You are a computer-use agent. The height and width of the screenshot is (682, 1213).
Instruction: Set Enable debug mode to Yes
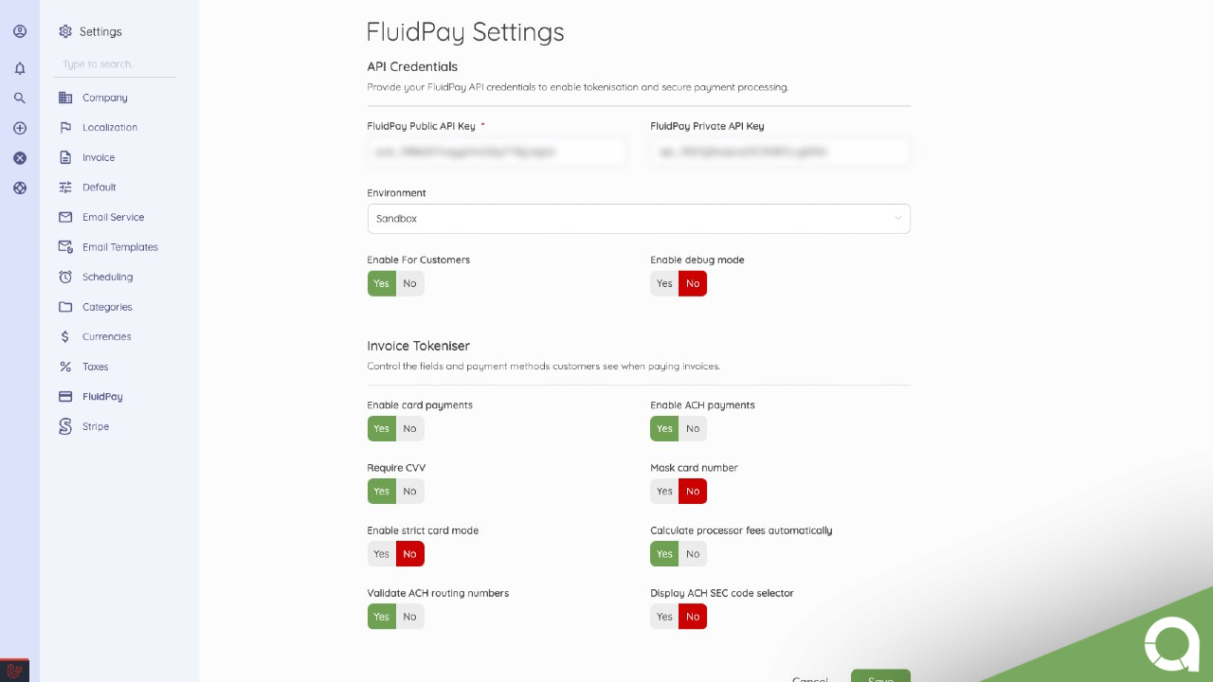(664, 283)
